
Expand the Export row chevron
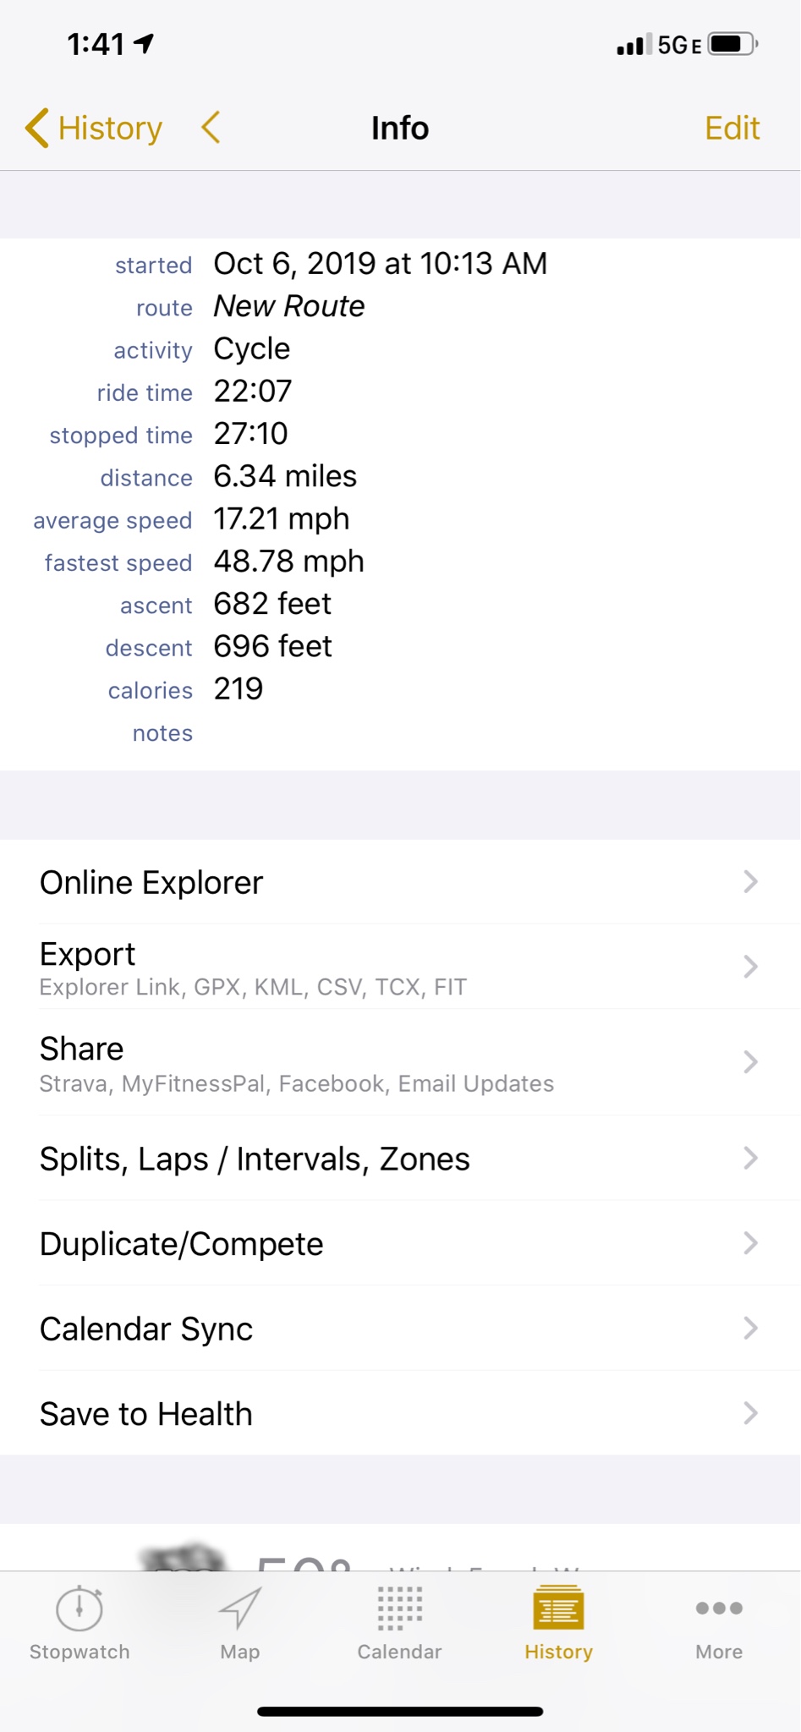pyautogui.click(x=750, y=967)
